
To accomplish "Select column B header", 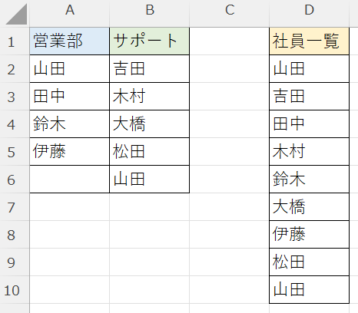I will tap(149, 10).
